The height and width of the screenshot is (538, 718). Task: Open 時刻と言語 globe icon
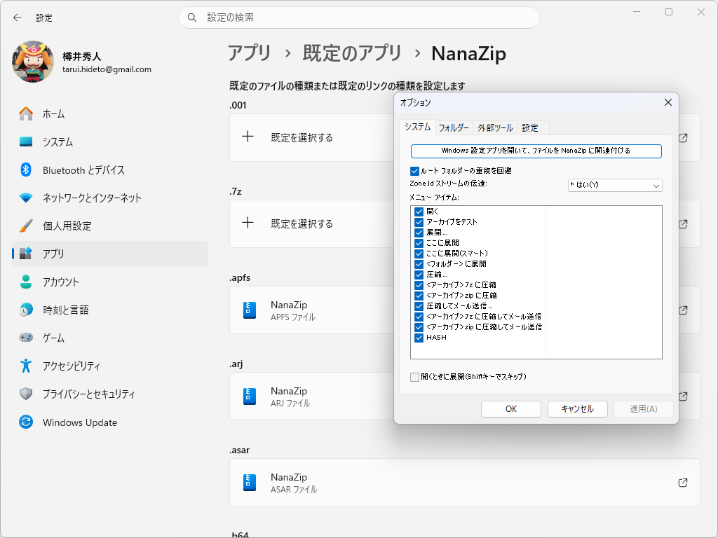(x=26, y=310)
